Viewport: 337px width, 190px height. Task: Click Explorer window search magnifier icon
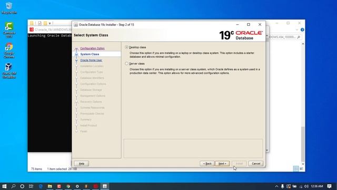299,37
